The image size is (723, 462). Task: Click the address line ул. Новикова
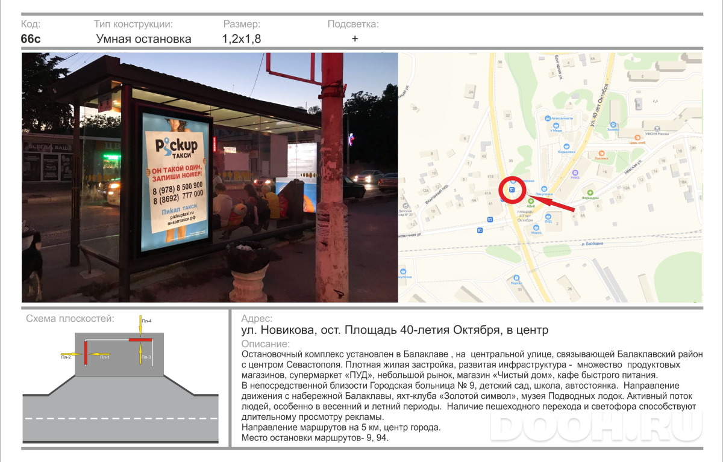(x=395, y=330)
